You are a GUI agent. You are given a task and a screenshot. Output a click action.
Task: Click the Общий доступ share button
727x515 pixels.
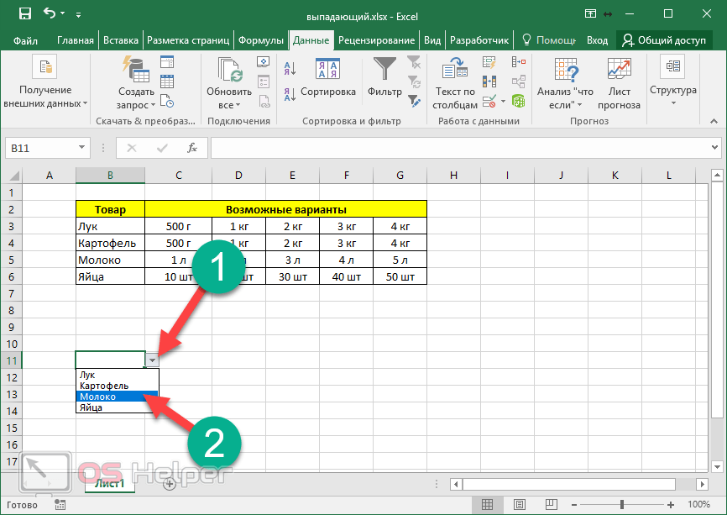664,40
